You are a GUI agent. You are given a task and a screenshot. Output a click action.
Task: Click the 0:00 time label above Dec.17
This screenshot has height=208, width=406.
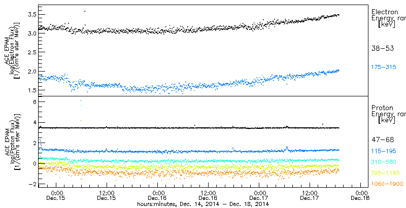pyautogui.click(x=259, y=193)
